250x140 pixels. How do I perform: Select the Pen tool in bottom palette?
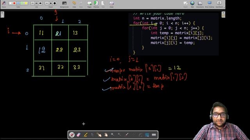[72, 135]
